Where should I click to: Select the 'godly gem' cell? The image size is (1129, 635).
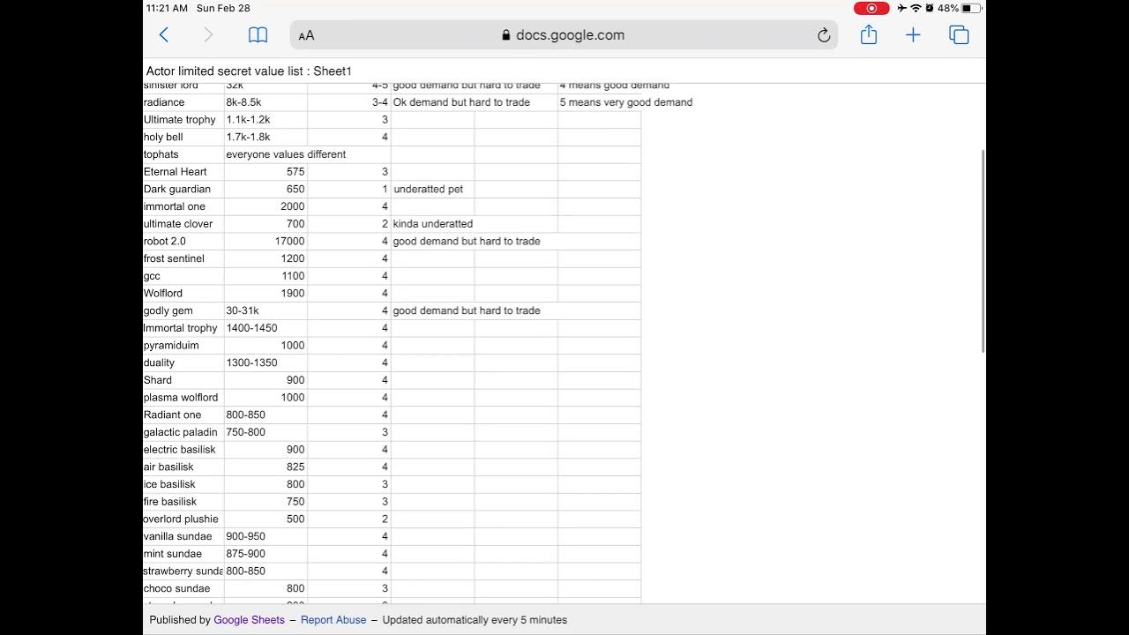[x=183, y=310]
